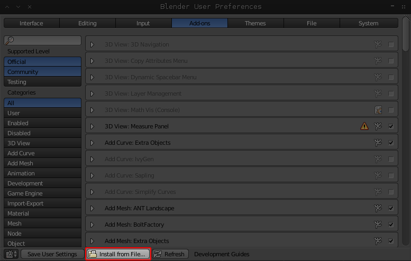Open the editor type selector icon
The width and height of the screenshot is (411, 261).
[11, 254]
